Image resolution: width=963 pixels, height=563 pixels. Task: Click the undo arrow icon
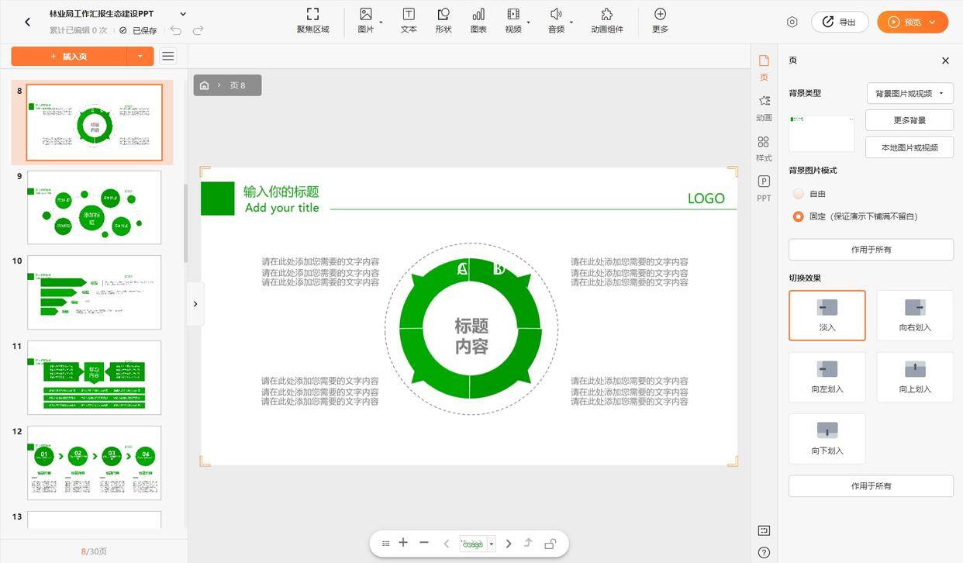pyautogui.click(x=176, y=30)
